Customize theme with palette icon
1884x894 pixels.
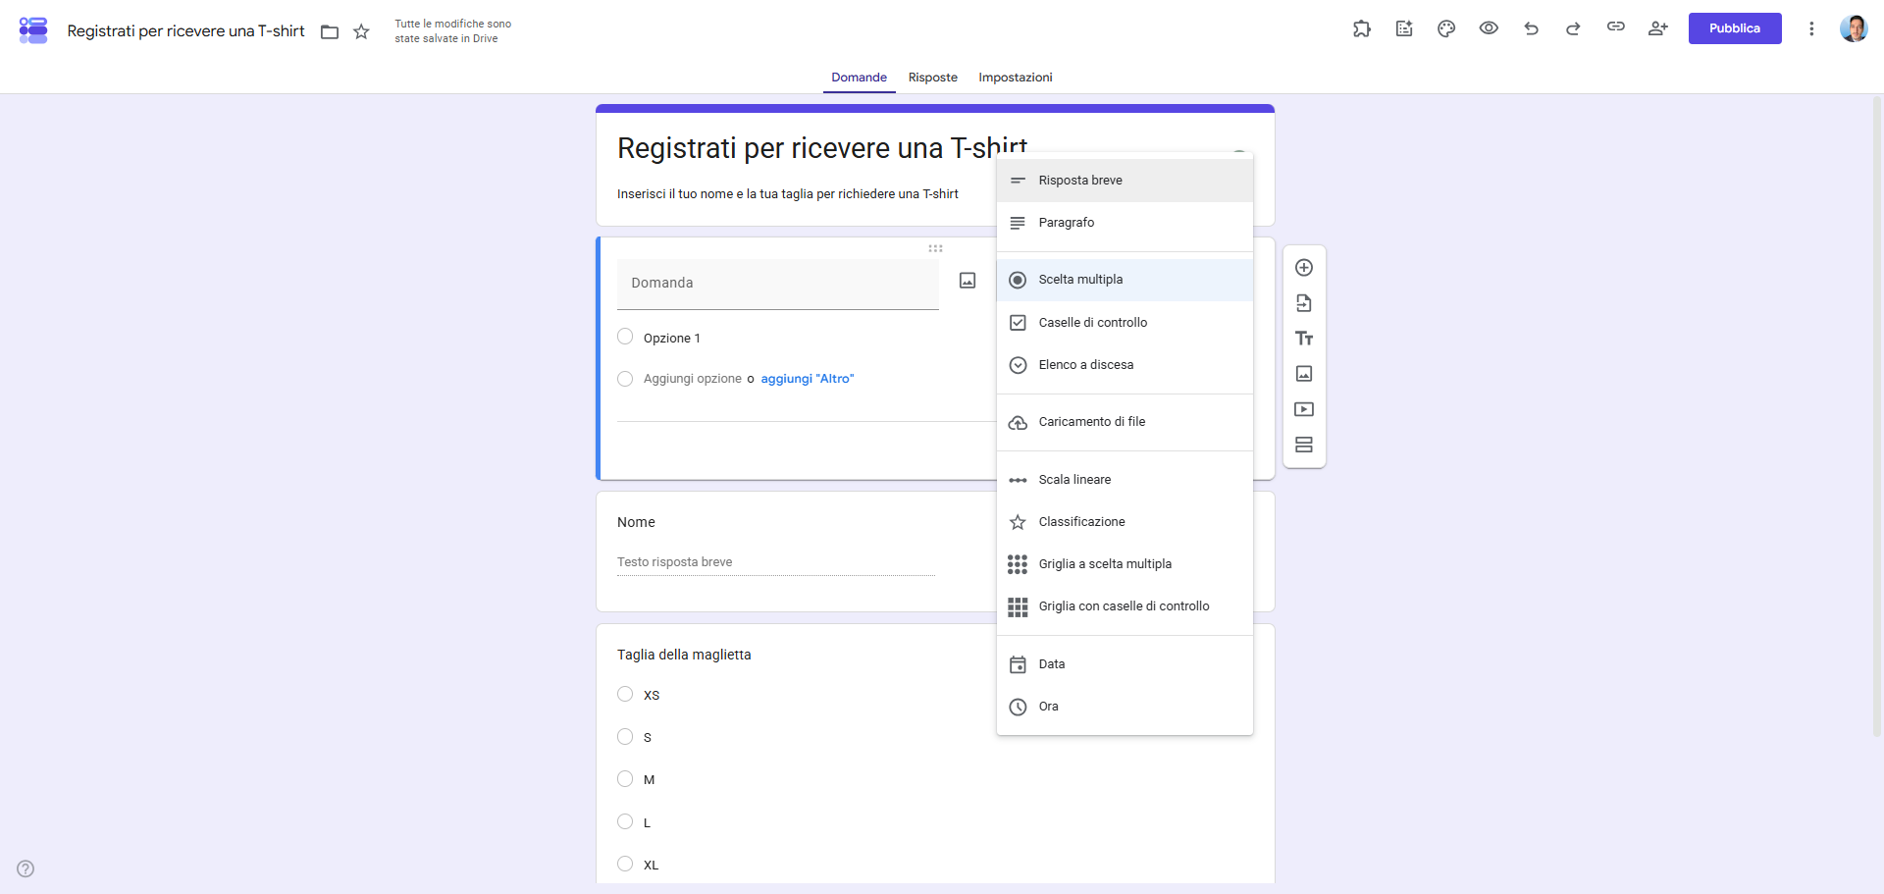[x=1446, y=28]
